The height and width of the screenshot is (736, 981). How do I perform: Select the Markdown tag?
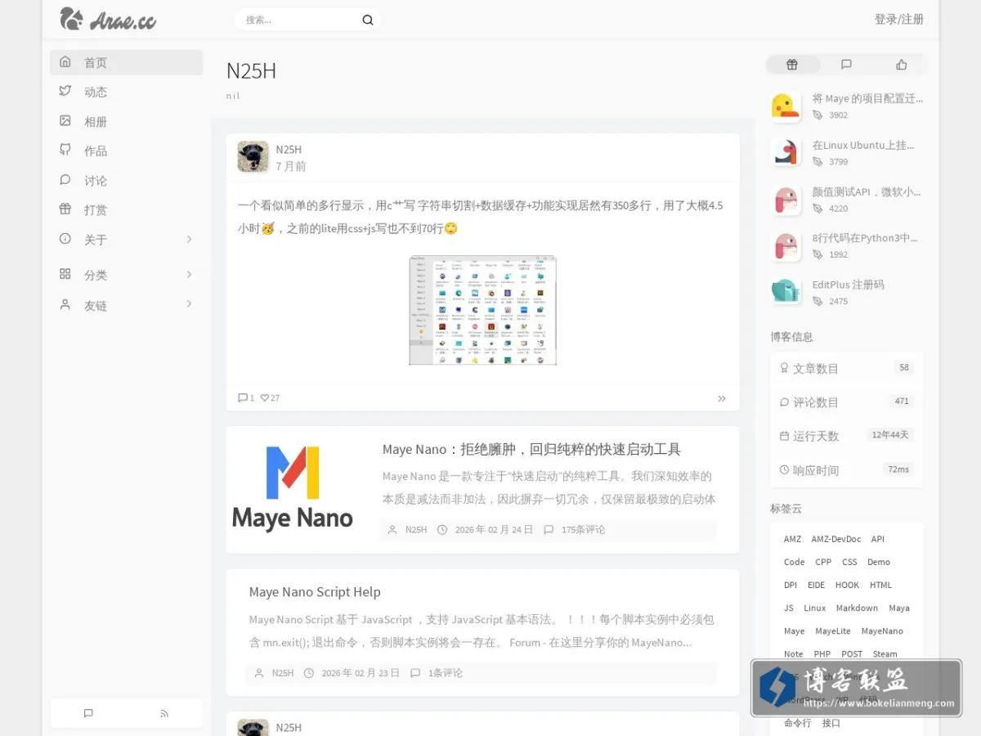pos(857,608)
